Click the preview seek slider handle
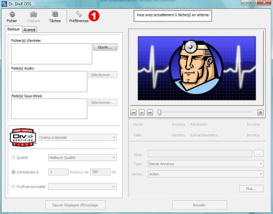 [x=159, y=112]
